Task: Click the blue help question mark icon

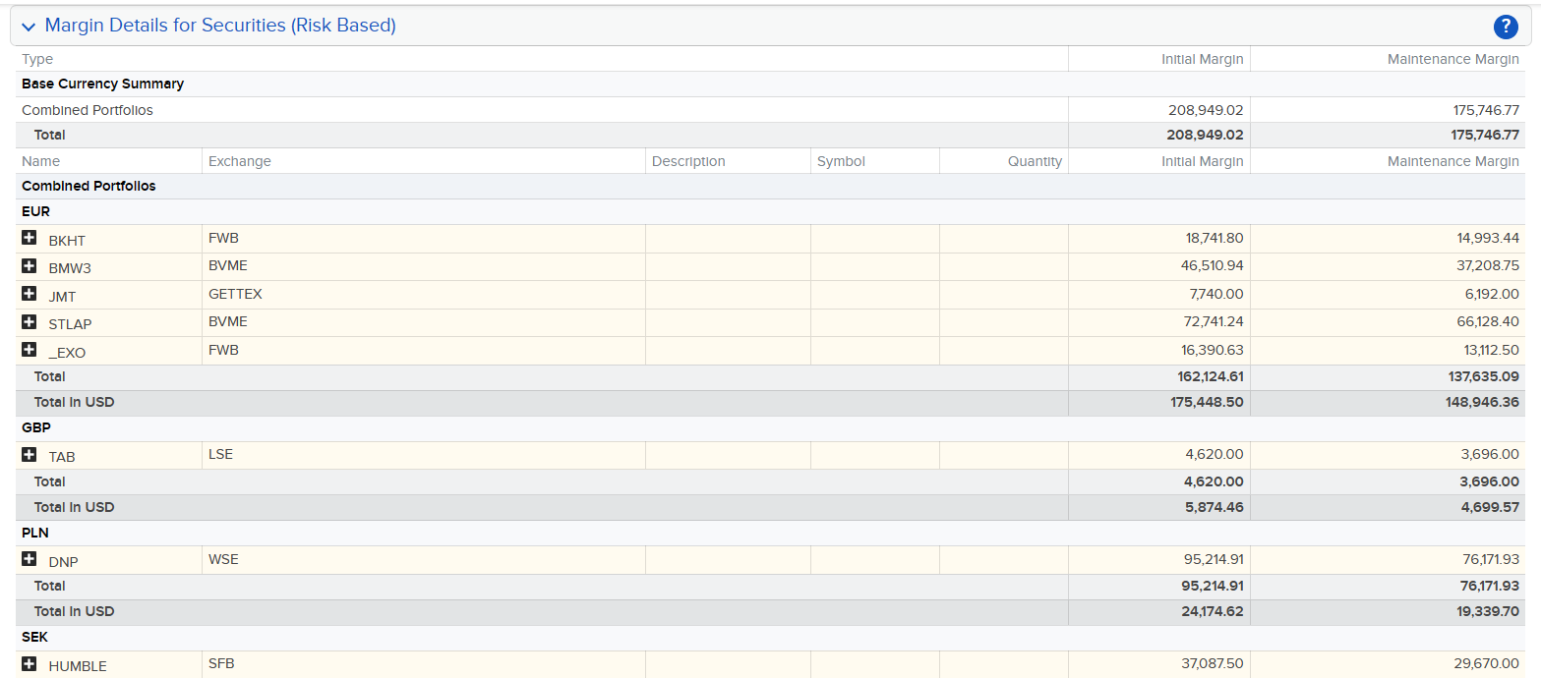Action: [1506, 27]
